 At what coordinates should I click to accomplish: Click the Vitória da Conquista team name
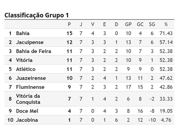pyautogui.click(x=28, y=99)
